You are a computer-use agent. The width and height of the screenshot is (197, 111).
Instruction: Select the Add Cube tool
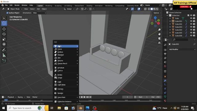tap(4, 61)
